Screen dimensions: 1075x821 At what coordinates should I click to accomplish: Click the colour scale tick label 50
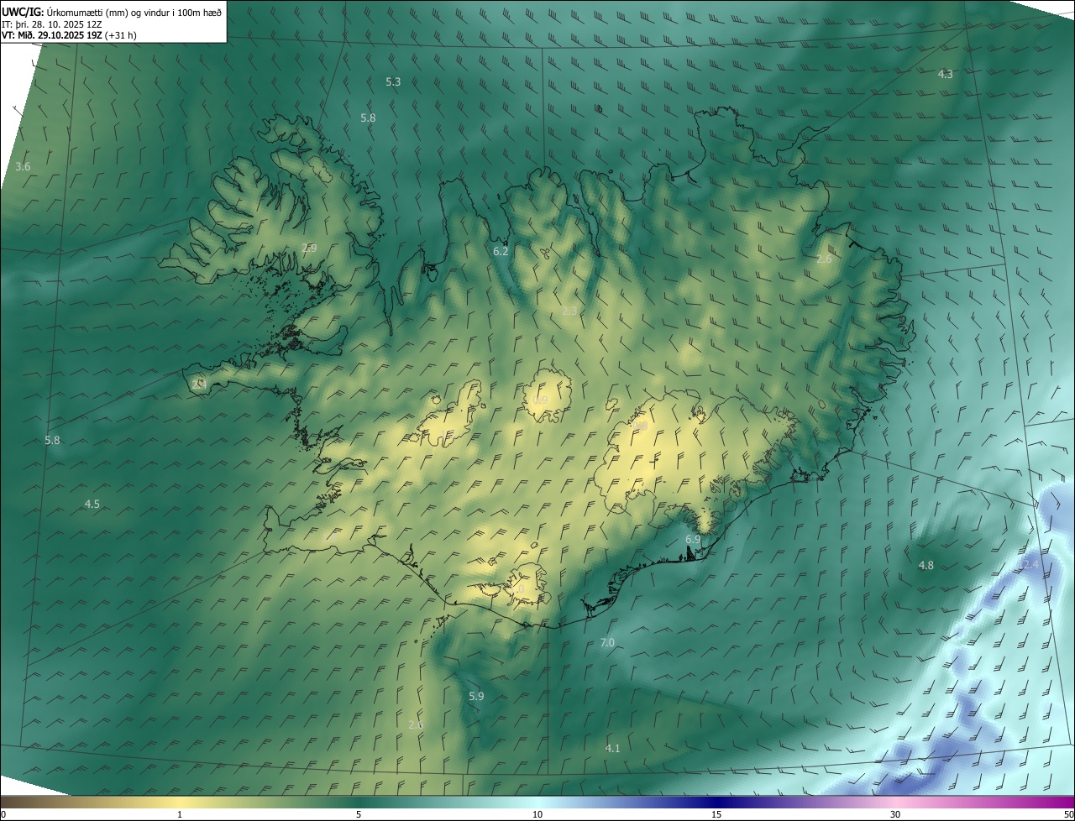[1068, 814]
